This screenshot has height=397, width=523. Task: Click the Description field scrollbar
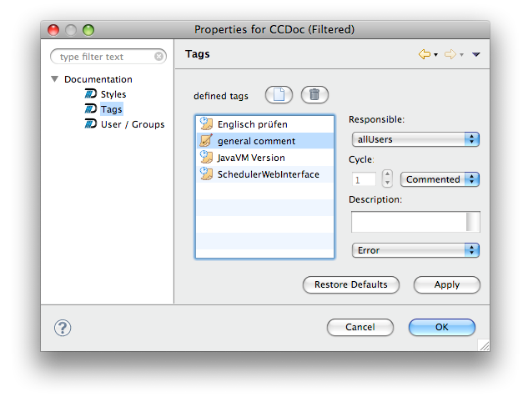pyautogui.click(x=473, y=222)
